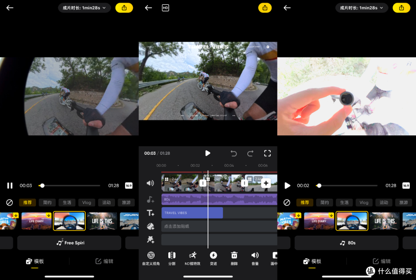Tap second transition marker between video clips
The image size is (416, 280).
coord(244,183)
